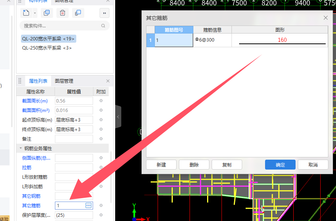Toggle 截面面积(m²) additional radio
The image size is (336, 221).
click(101, 110)
